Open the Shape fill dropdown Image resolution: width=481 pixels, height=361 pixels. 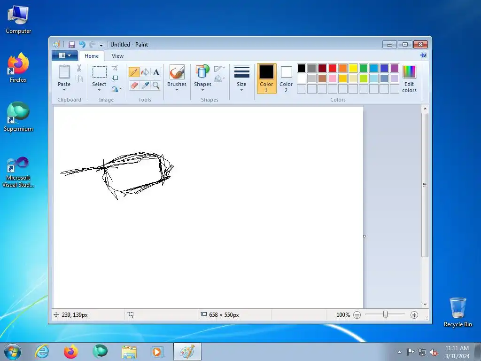tap(220, 78)
